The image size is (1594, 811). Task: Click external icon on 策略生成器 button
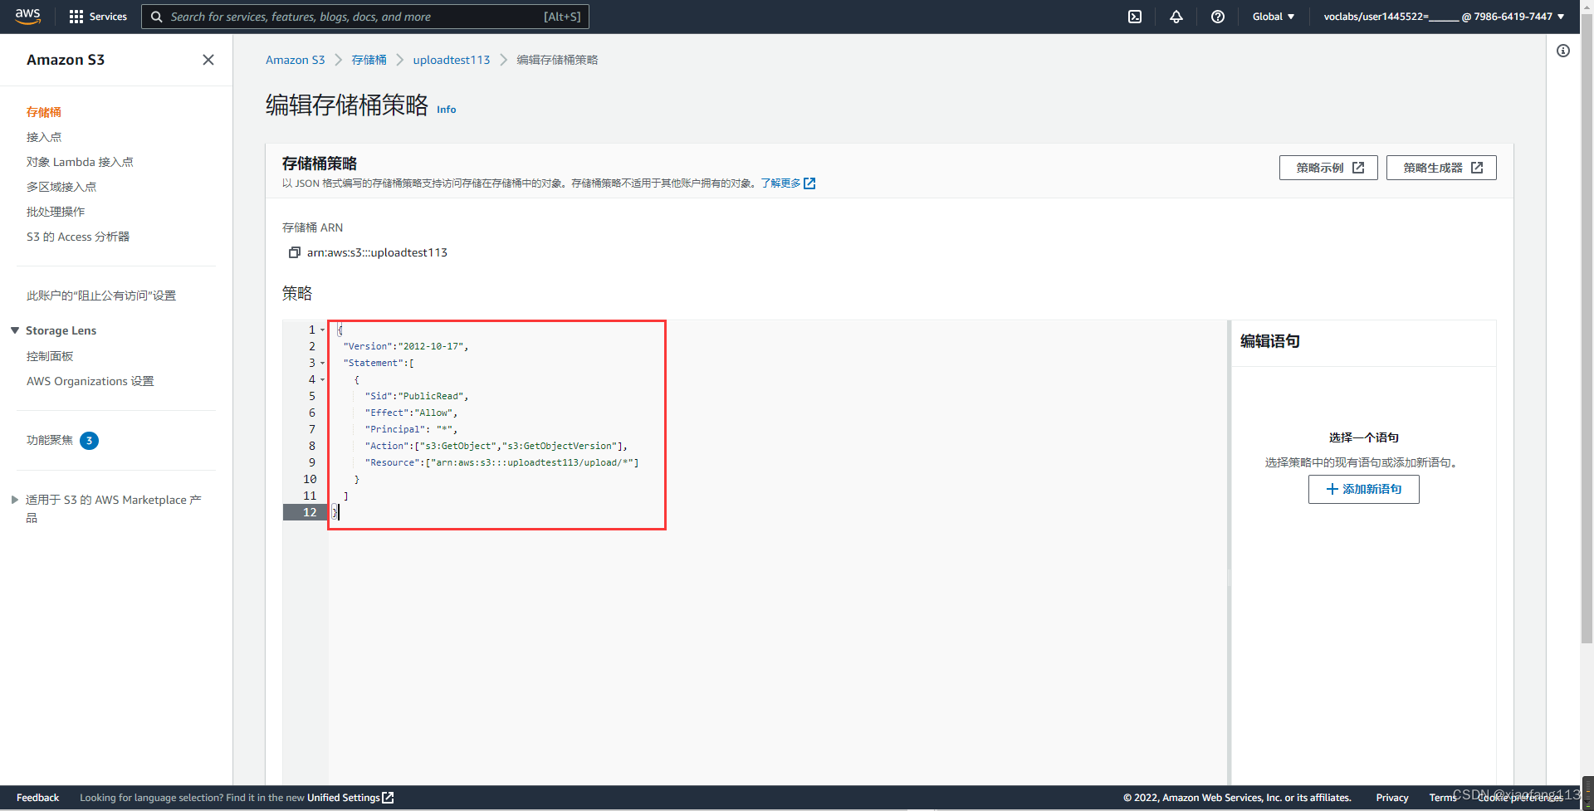pos(1477,168)
